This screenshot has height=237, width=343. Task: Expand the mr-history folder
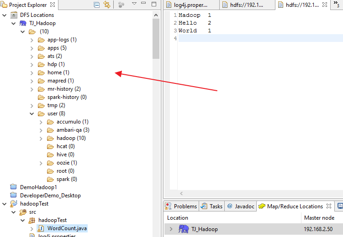[32, 89]
